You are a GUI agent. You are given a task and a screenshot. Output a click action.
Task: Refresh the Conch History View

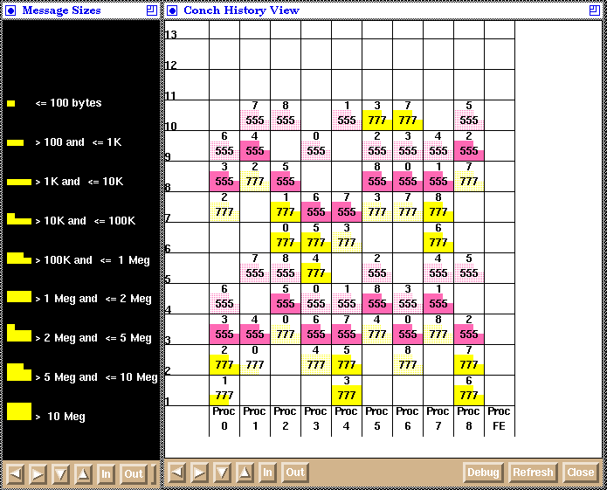[532, 473]
